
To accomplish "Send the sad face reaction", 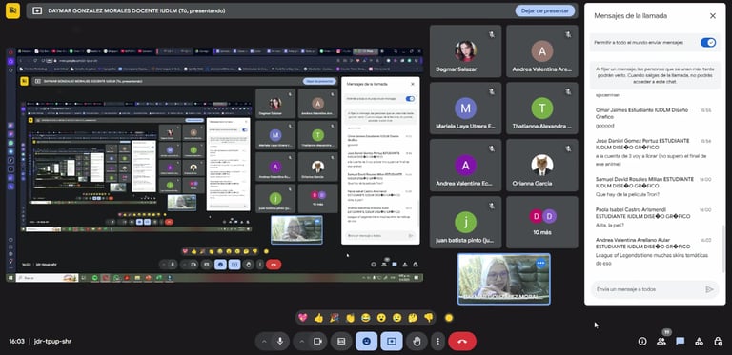I will tap(397, 318).
